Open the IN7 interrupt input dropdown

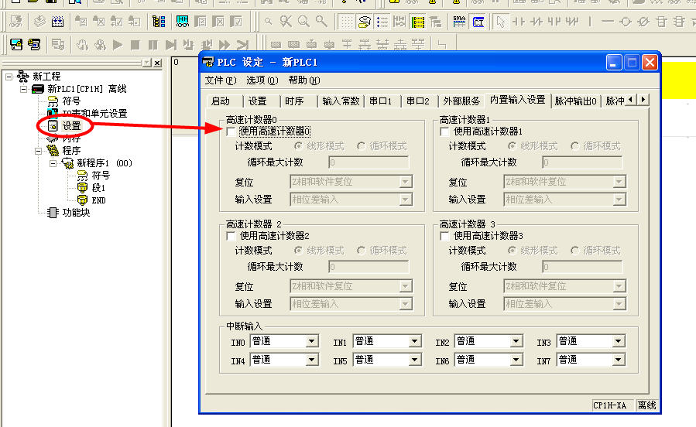618,360
